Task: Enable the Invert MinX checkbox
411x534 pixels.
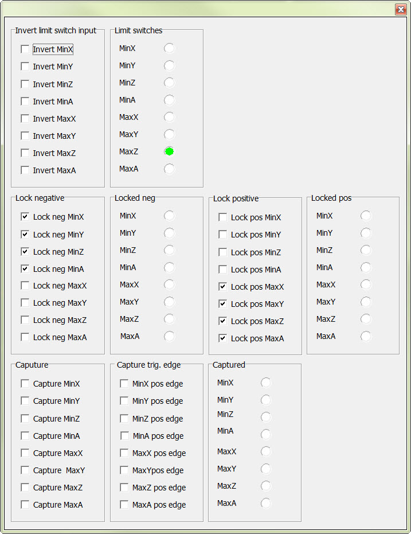Action: click(25, 49)
